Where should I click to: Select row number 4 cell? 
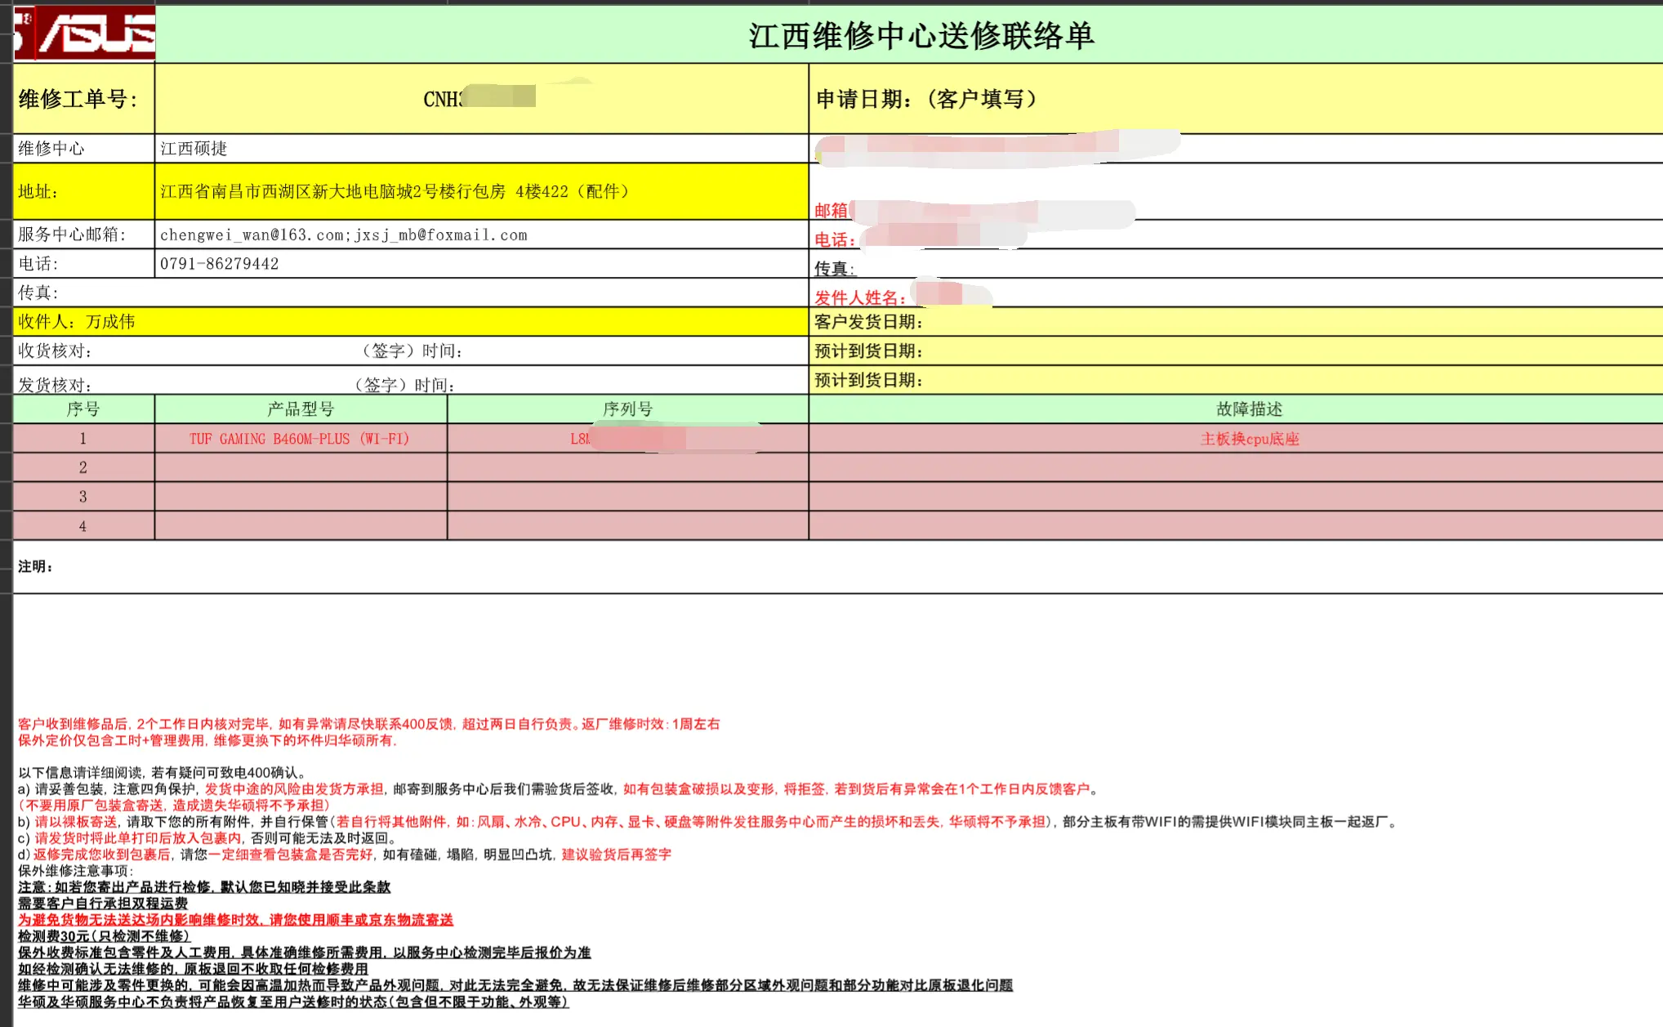(x=84, y=526)
